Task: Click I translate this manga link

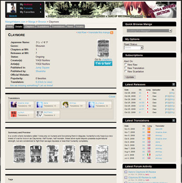Action: pyautogui.click(x=99, y=32)
